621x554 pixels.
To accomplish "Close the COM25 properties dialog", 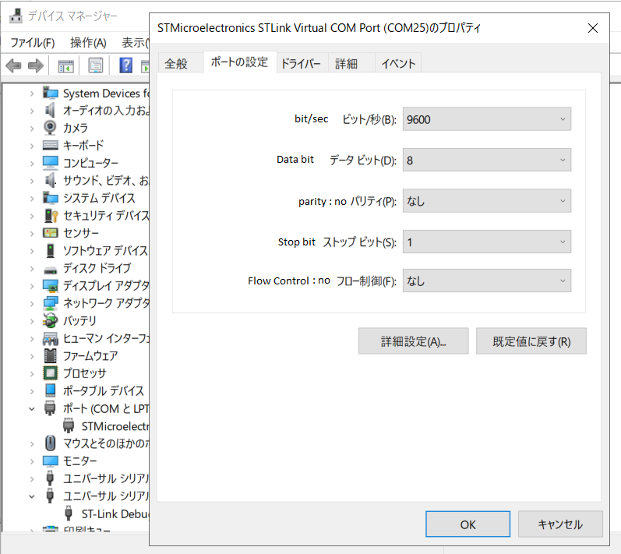I will point(592,28).
